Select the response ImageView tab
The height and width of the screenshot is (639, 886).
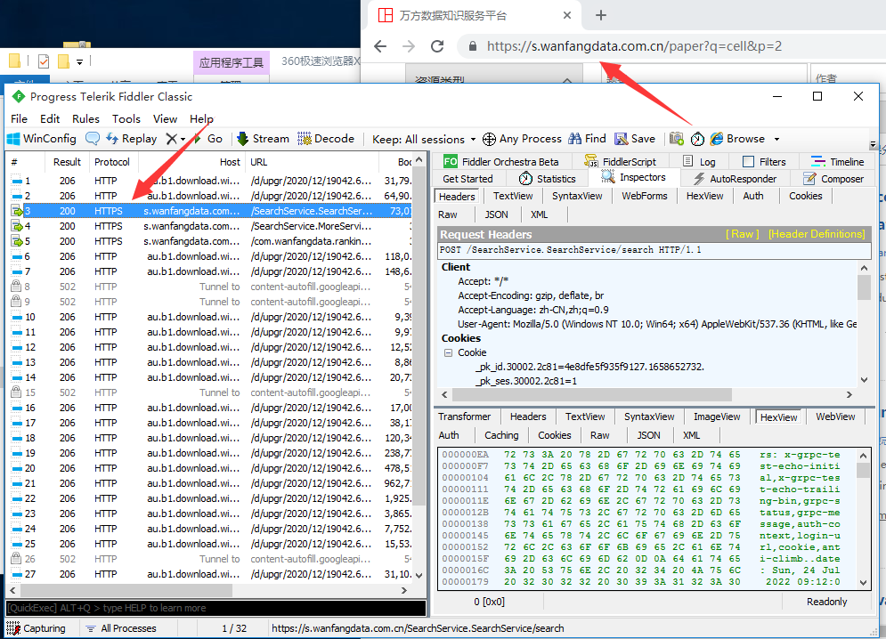point(717,417)
